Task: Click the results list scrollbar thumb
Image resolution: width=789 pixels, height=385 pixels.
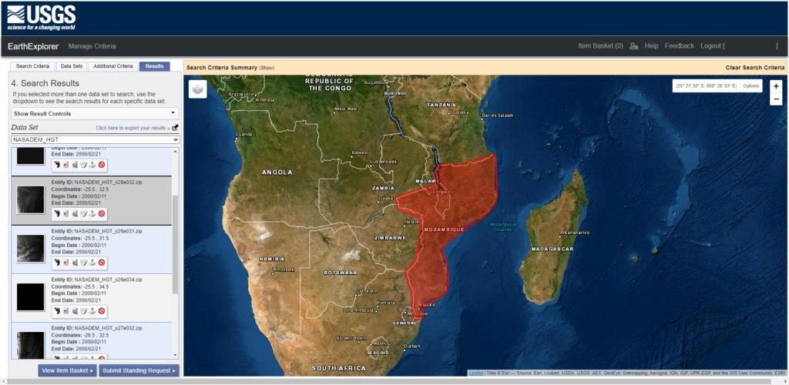Action: pyautogui.click(x=175, y=245)
